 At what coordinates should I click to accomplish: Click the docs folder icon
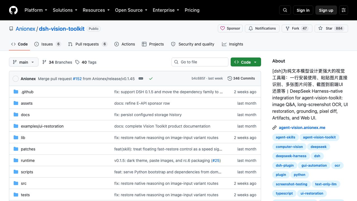[16, 115]
